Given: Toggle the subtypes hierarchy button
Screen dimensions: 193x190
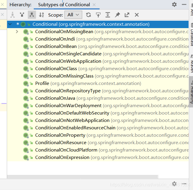Looking at the screenshot, I should click(x=32, y=15).
